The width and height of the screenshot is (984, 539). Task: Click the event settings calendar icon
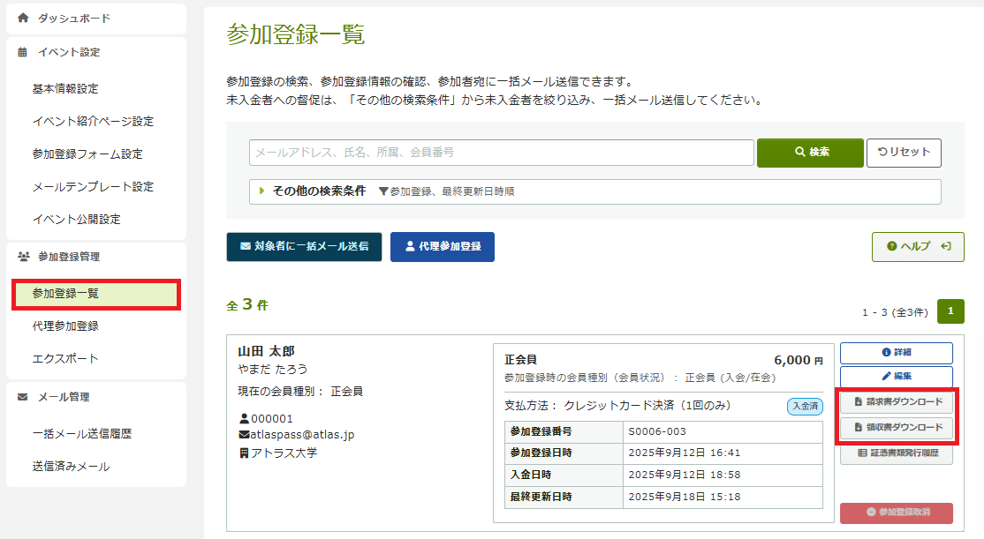click(23, 52)
